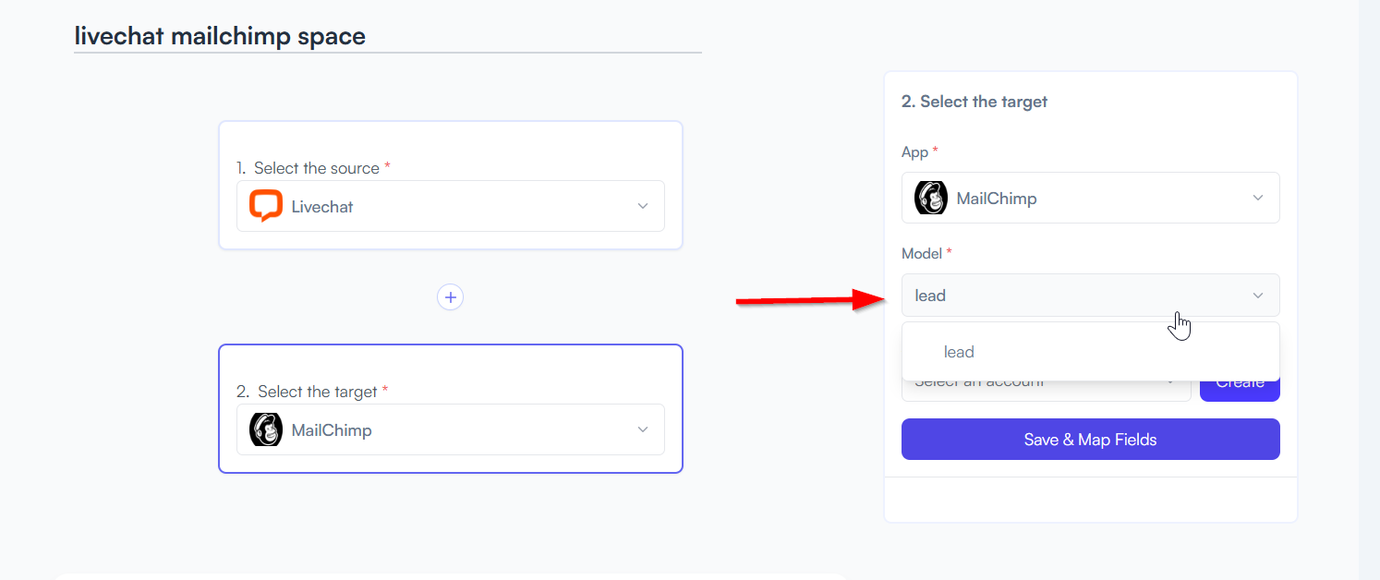Screen dimensions: 1380x580
Task: Click the Create account button
Action: pyautogui.click(x=1240, y=390)
